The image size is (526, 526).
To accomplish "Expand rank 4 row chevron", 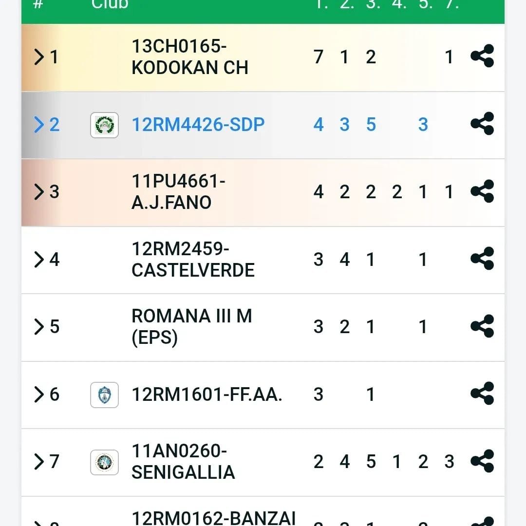I will click(39, 259).
